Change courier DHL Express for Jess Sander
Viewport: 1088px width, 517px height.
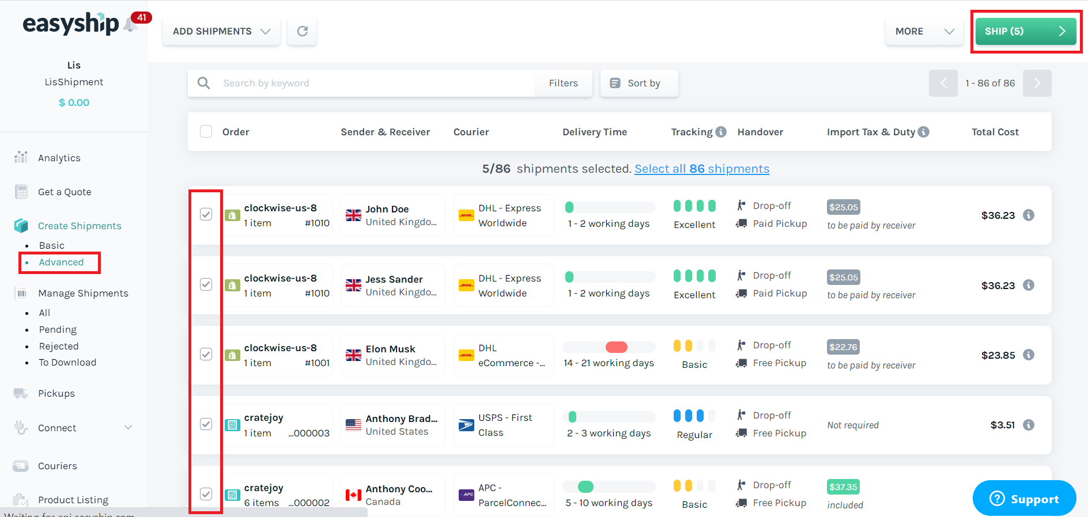(x=504, y=286)
